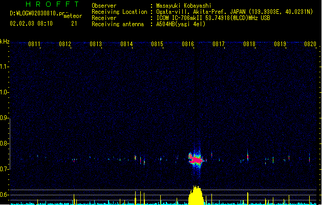
Task: Click the 1.0 kHz axis label
Action: pyautogui.click(x=4, y=92)
